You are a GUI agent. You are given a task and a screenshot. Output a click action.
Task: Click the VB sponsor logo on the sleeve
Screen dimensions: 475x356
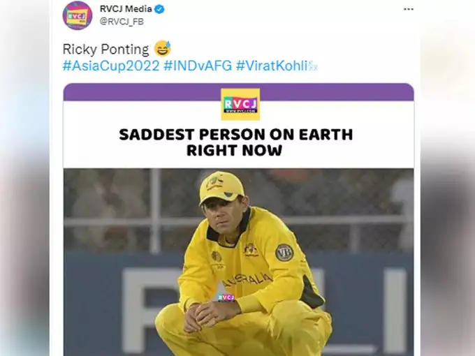coord(284,253)
